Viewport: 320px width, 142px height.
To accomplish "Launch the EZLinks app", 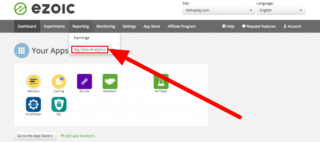I will tap(84, 81).
